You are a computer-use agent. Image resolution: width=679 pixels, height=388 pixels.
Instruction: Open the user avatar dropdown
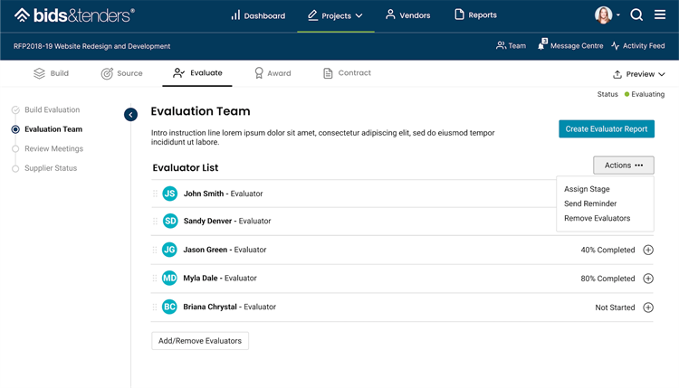607,15
